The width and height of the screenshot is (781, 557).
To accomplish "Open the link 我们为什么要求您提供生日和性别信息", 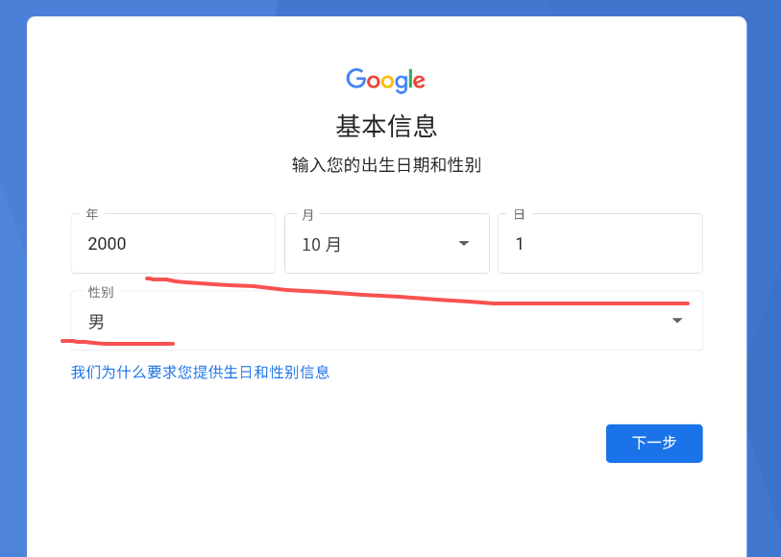I will [x=199, y=372].
